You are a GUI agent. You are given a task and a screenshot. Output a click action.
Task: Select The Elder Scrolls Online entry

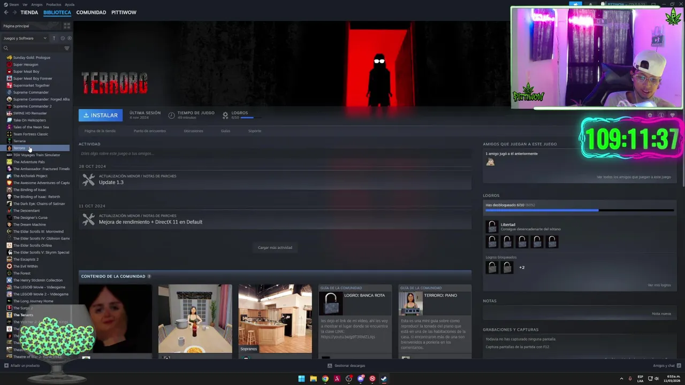pos(33,245)
